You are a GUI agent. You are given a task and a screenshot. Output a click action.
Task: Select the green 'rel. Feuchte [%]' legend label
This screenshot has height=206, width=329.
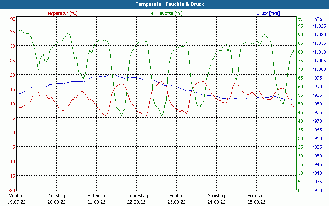tap(166, 13)
